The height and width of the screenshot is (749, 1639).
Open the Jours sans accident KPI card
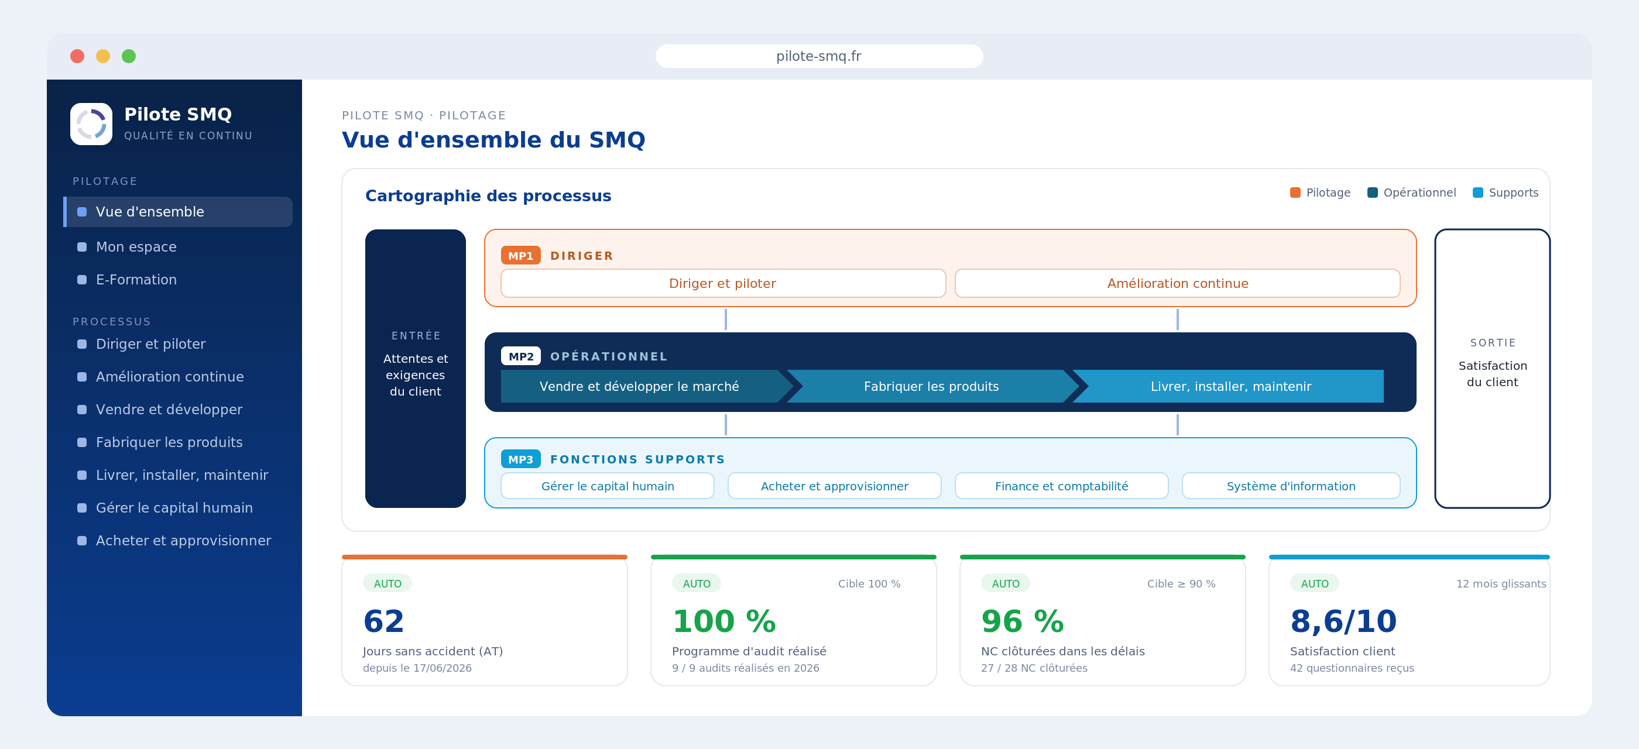(x=484, y=621)
